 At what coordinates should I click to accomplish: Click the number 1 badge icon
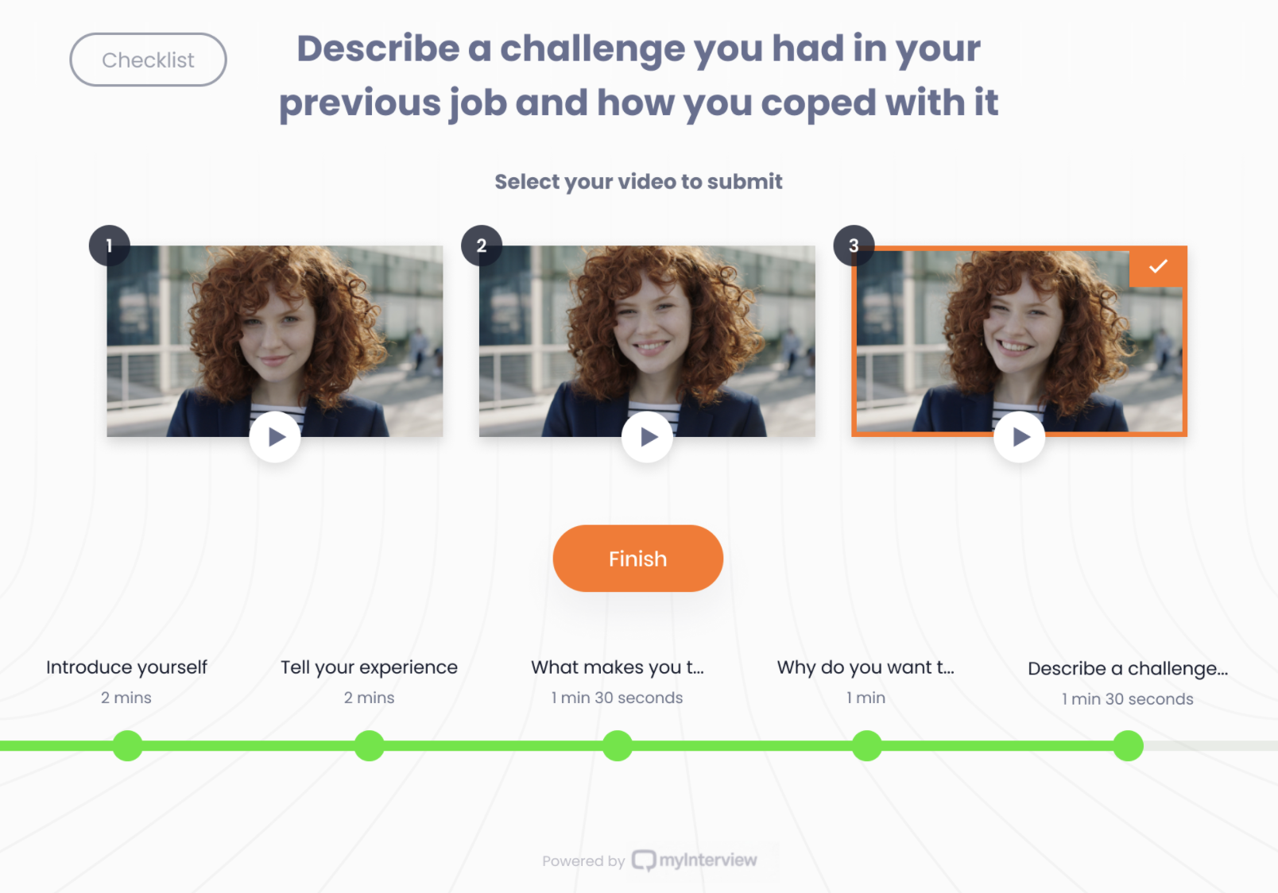click(x=110, y=245)
